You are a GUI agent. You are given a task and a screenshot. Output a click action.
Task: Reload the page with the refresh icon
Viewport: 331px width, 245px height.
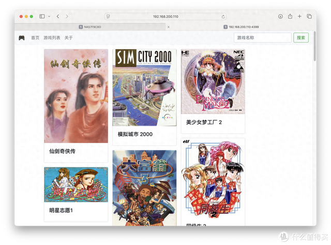coord(223,17)
